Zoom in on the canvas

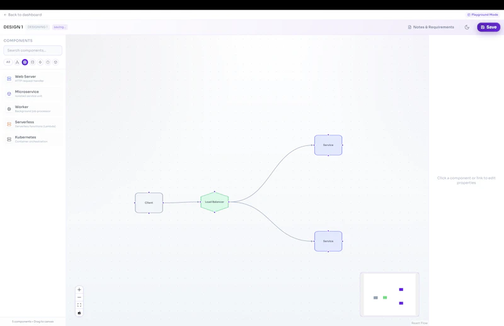point(79,289)
